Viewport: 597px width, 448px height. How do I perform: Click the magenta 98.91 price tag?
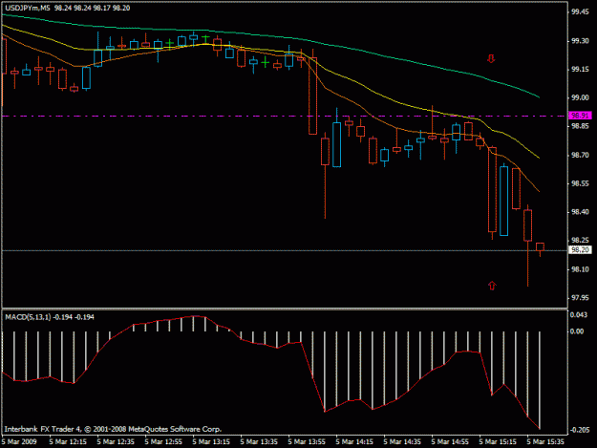point(580,116)
